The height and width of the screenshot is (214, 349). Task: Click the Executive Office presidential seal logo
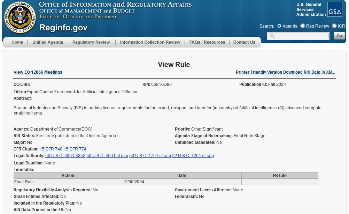click(20, 17)
